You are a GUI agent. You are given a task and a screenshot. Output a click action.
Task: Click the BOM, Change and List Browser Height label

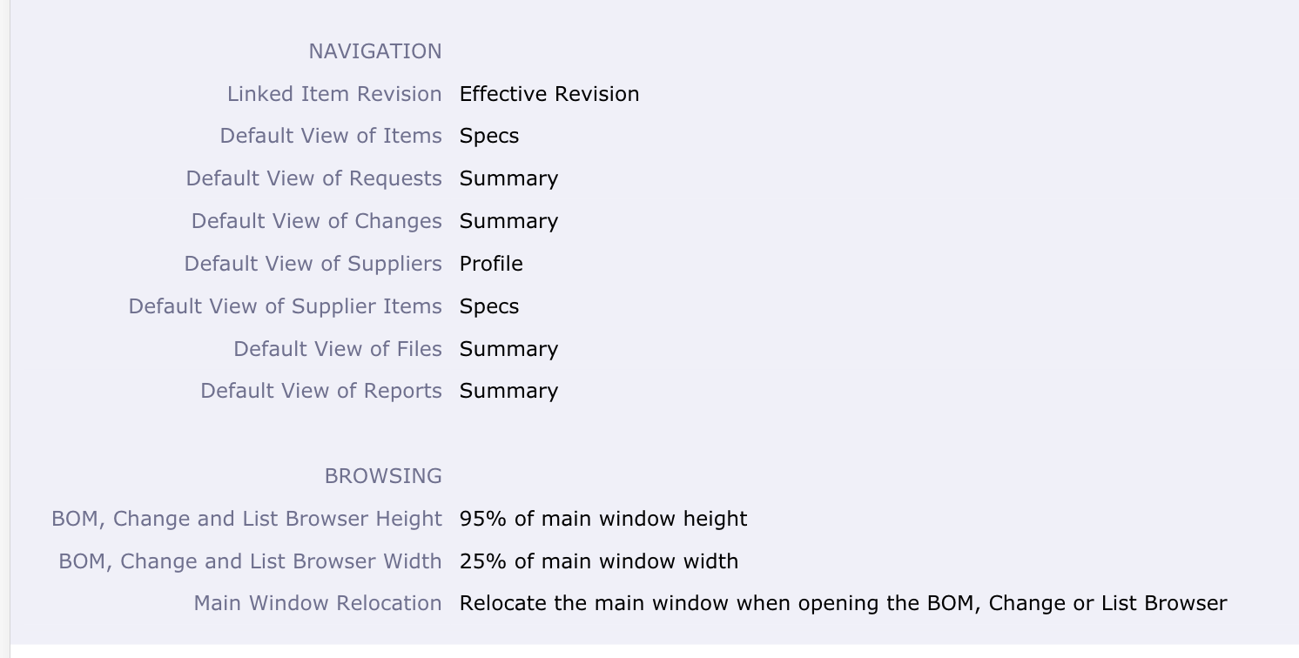pos(246,520)
